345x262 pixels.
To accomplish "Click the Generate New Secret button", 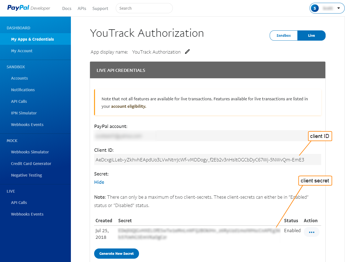I will pyautogui.click(x=116, y=253).
